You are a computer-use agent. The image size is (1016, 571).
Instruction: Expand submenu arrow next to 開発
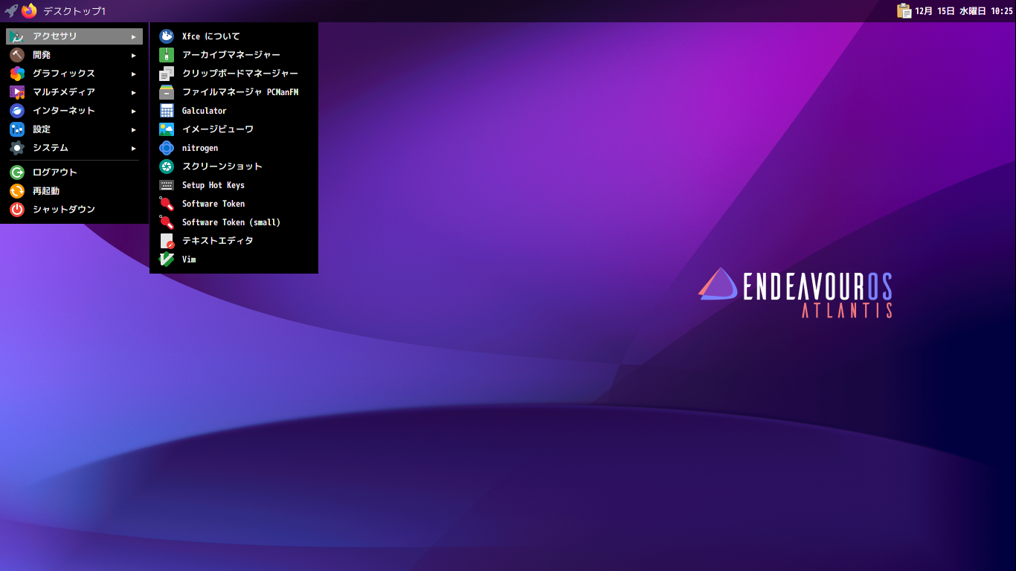pos(134,55)
